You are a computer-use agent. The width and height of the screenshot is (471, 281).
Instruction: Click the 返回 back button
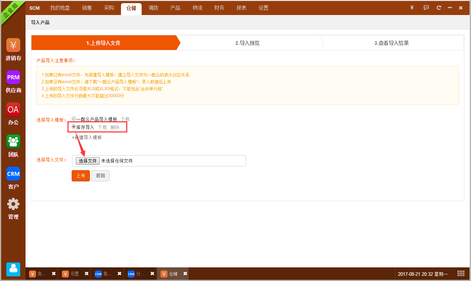coord(100,175)
